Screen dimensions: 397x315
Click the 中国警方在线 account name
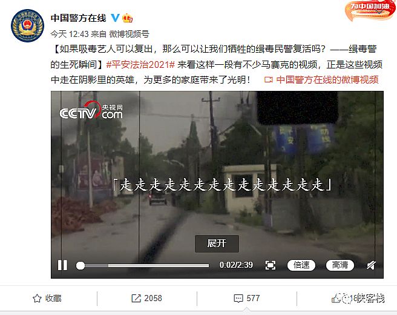(x=78, y=18)
